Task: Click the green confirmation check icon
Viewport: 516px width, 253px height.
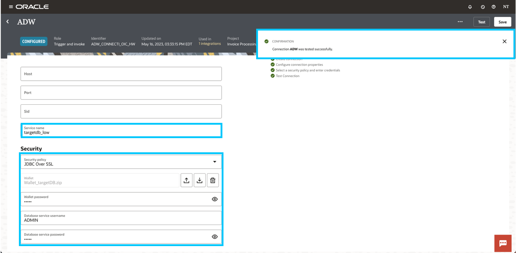Action: coord(266,41)
